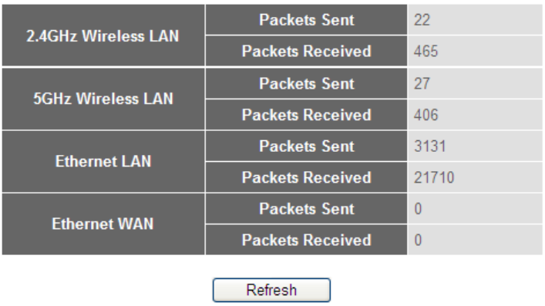Click Packets Sent label for Ethernet LAN

tap(306, 146)
